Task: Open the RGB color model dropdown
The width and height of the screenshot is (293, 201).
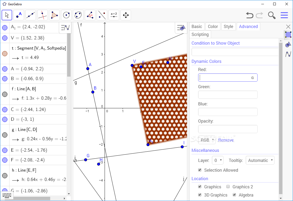Action: pos(207,140)
